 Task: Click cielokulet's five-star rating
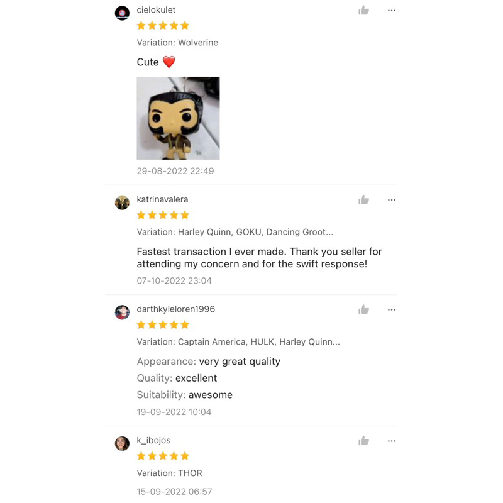163,26
